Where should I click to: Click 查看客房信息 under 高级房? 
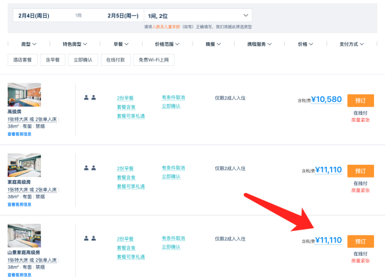pos(19,134)
